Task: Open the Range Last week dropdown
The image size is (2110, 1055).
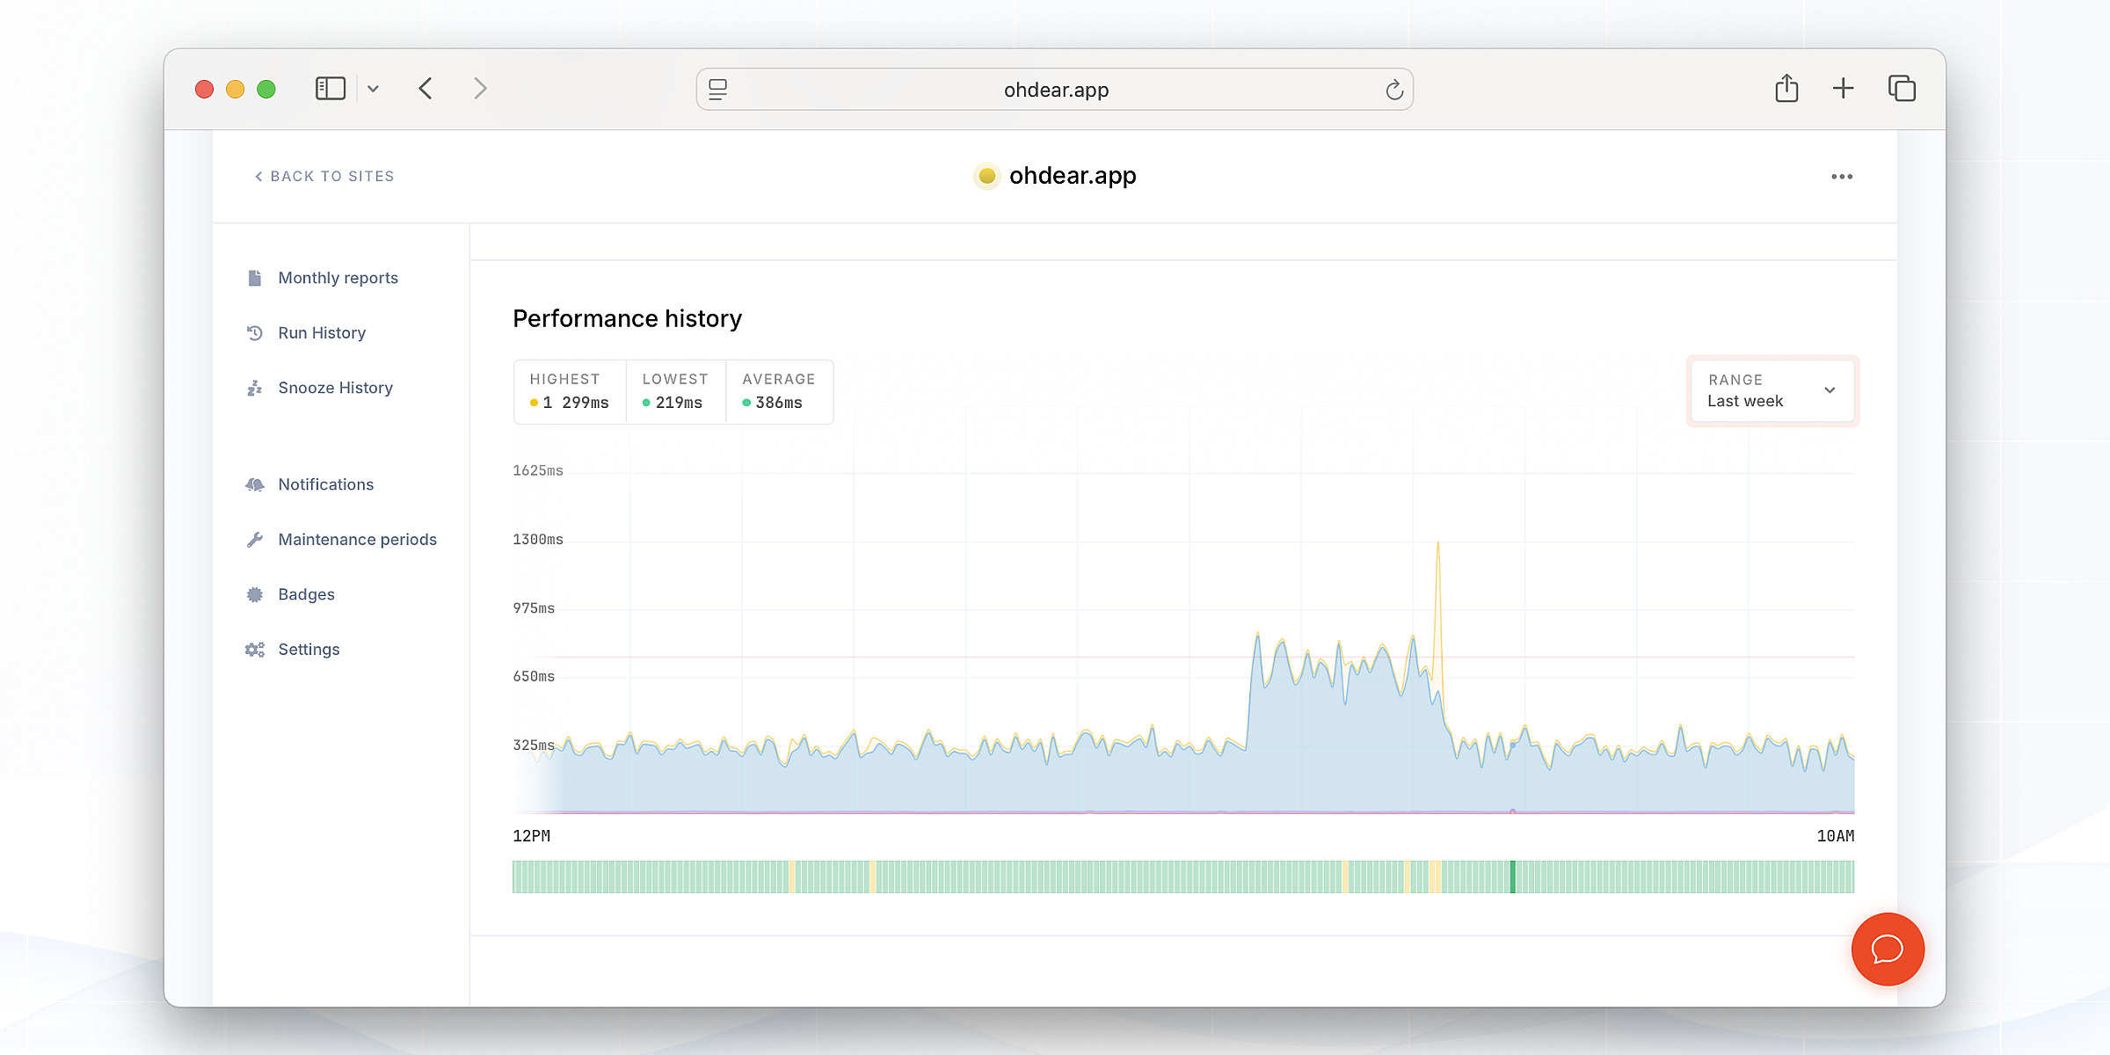Action: tap(1772, 391)
